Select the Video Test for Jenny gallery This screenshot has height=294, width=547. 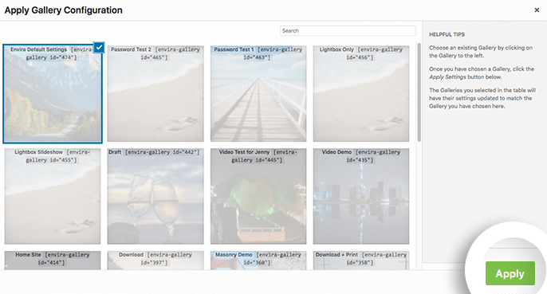[258, 196]
